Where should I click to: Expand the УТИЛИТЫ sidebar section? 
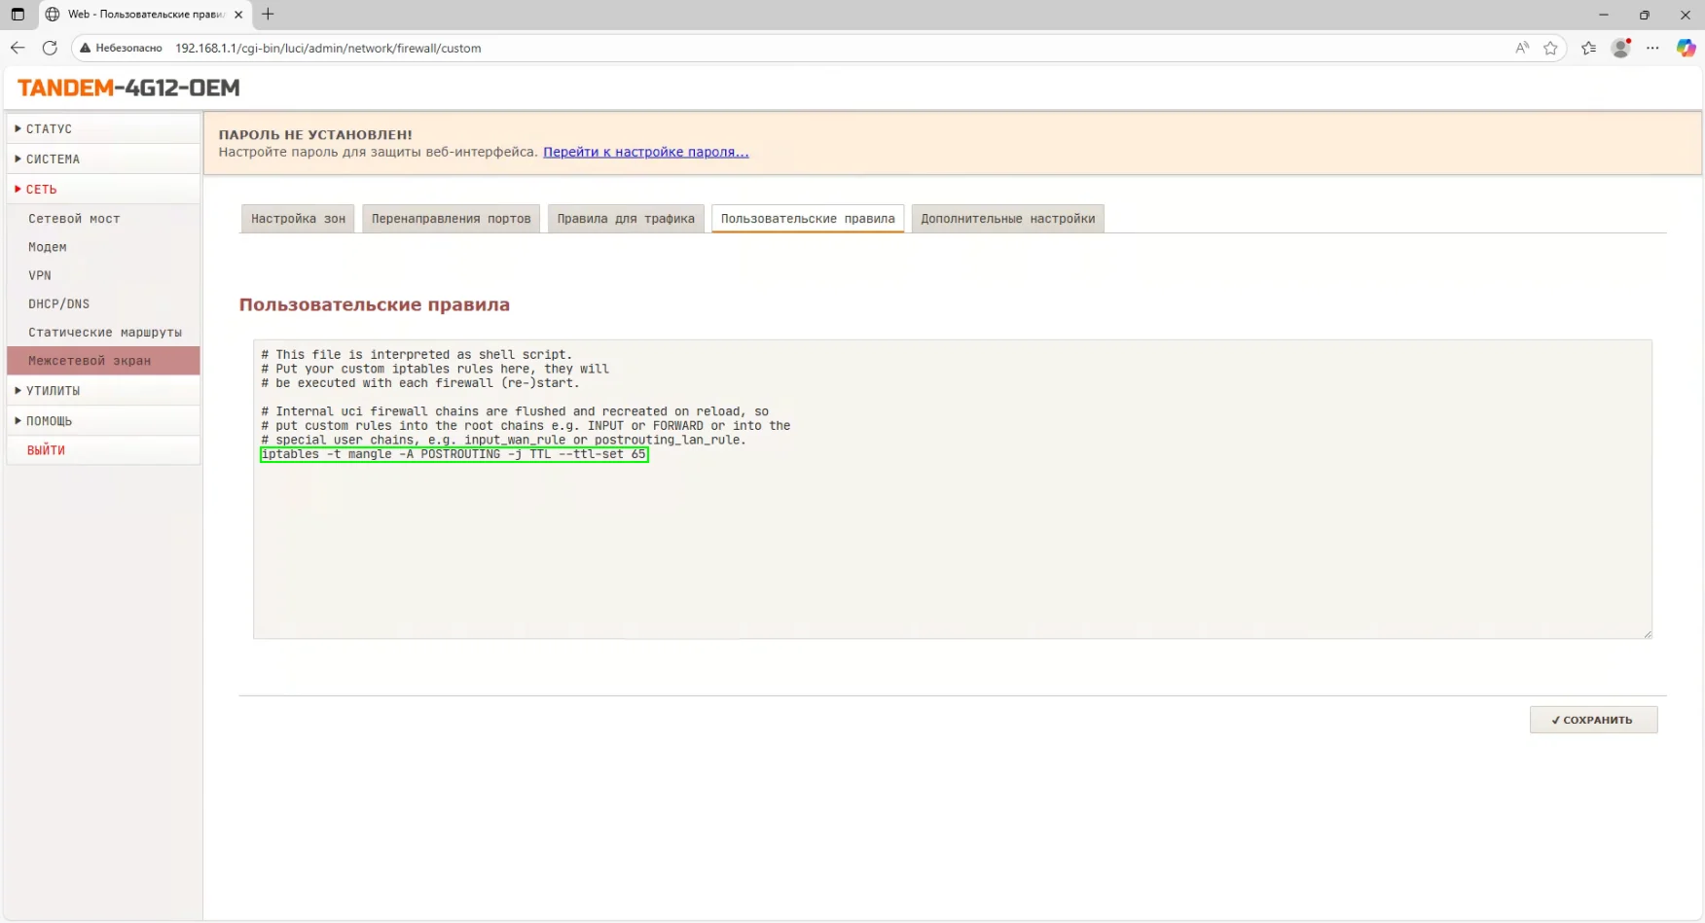pos(53,391)
